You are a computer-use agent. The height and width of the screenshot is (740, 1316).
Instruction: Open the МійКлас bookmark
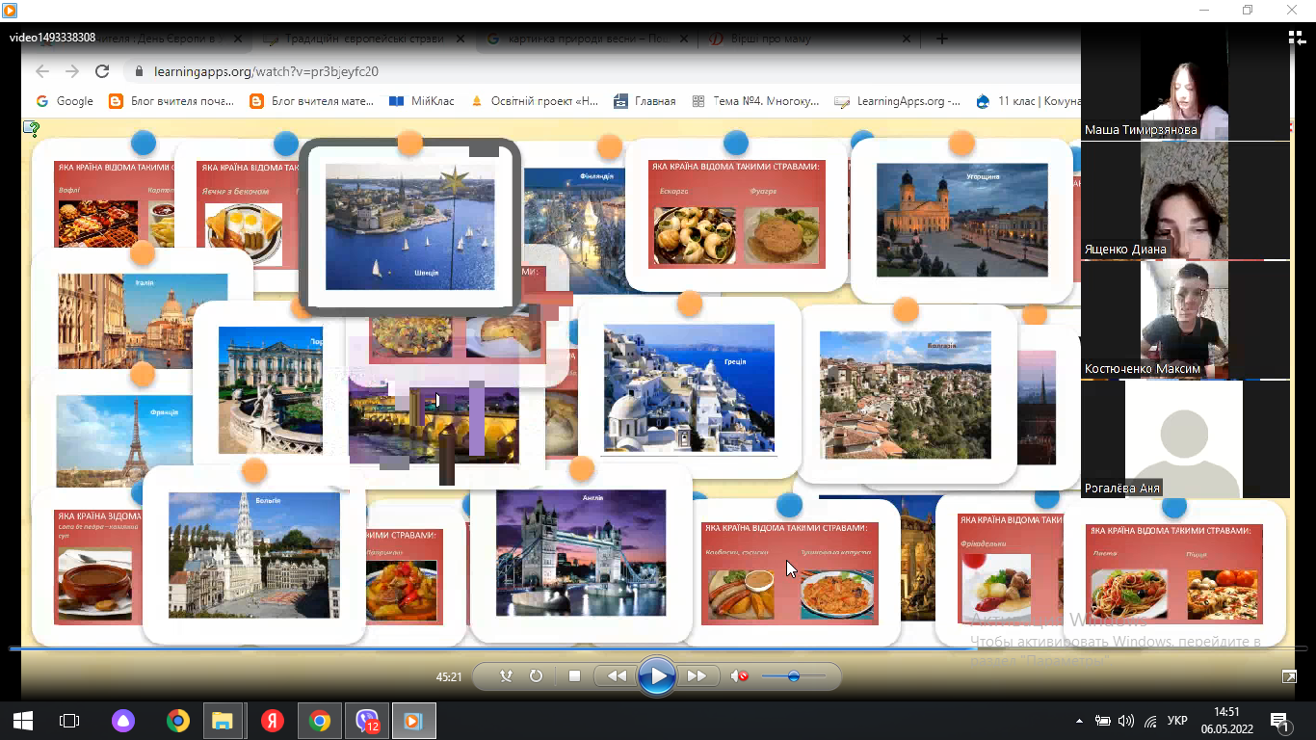point(421,100)
